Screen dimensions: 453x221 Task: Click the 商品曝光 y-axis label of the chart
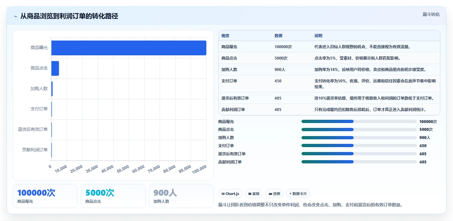tap(39, 48)
